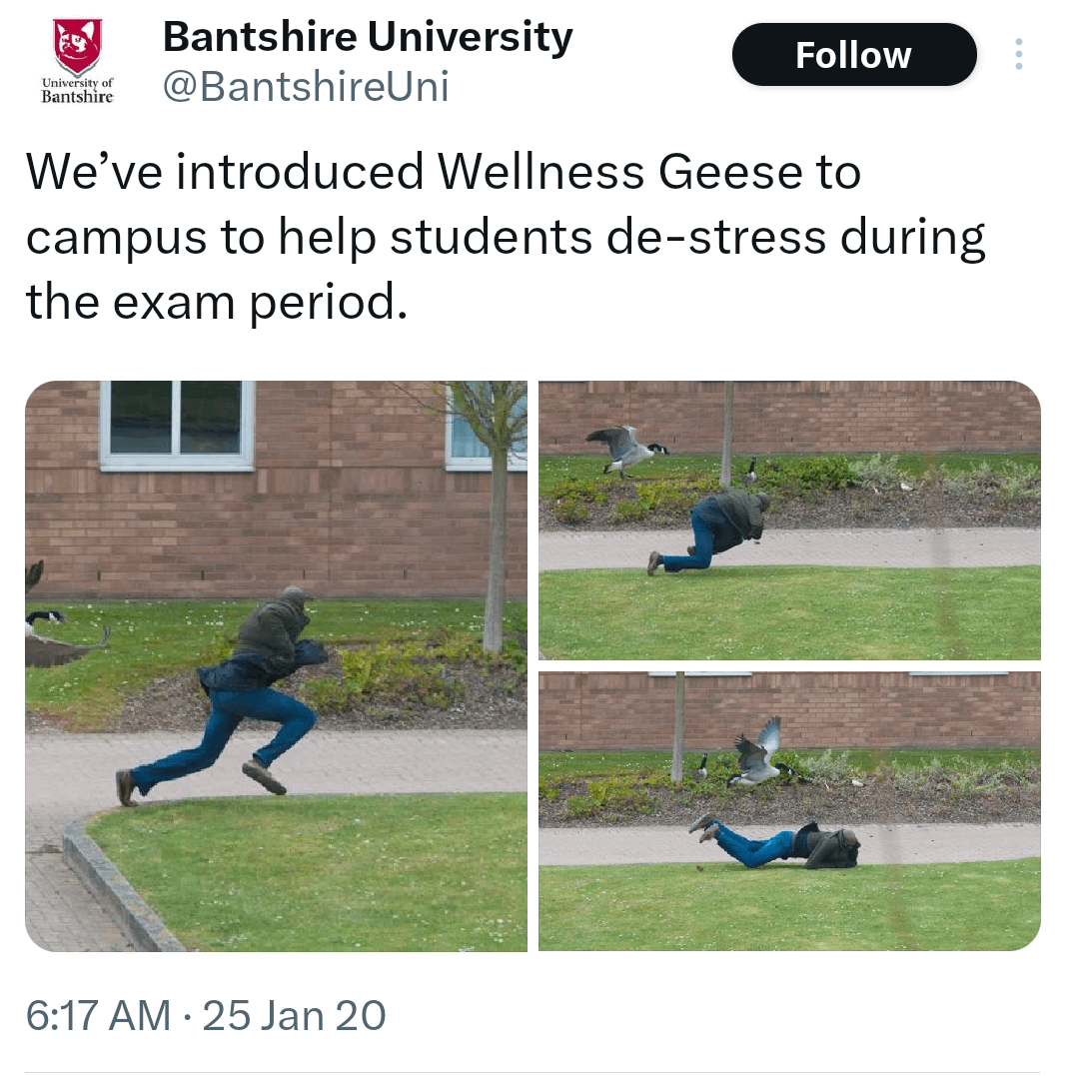Click the goose with raised wings, bottom photo
The image size is (1072, 1076).
tap(760, 752)
